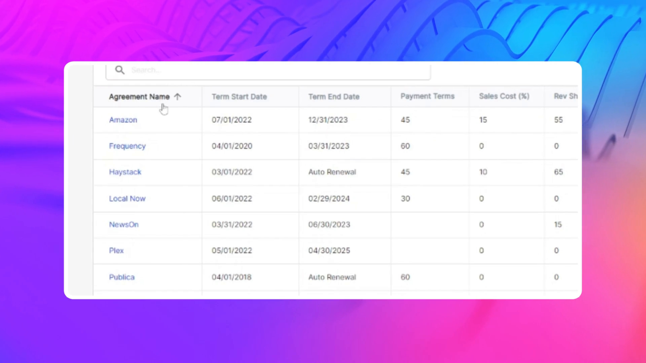The width and height of the screenshot is (646, 363).
Task: Sort by Payment Terms header
Action: click(427, 96)
